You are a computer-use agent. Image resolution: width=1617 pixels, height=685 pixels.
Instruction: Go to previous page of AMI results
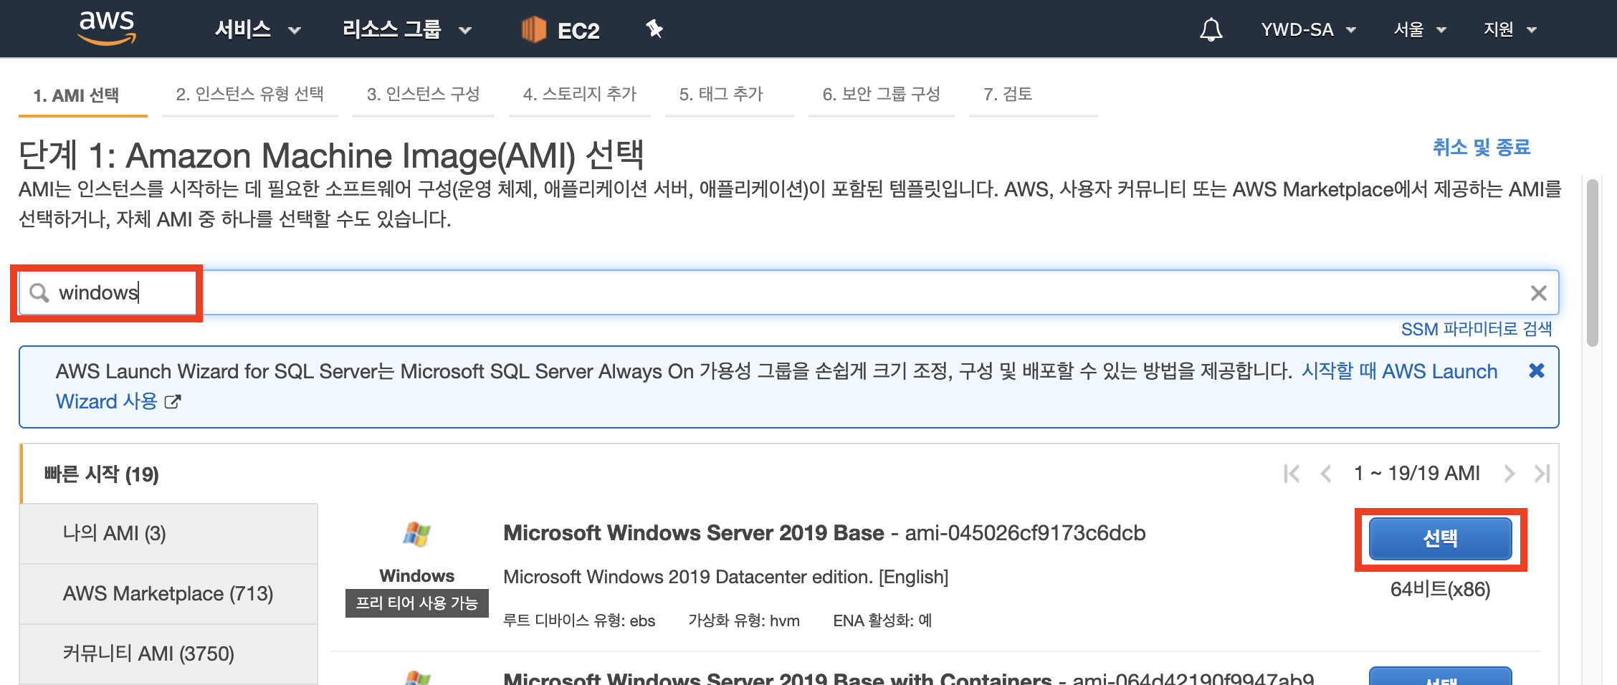tap(1325, 474)
